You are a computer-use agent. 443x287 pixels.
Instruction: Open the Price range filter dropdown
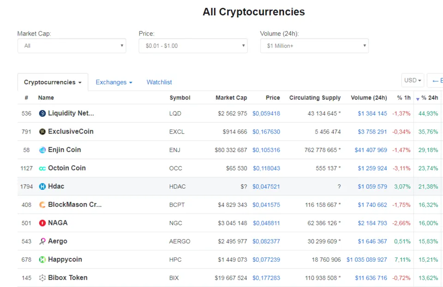point(193,46)
